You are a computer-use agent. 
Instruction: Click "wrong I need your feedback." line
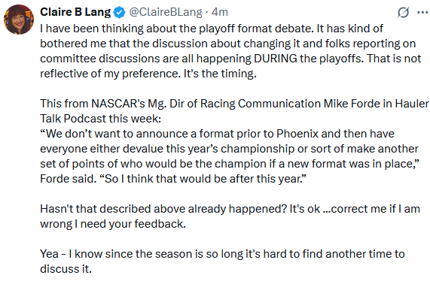tap(113, 224)
